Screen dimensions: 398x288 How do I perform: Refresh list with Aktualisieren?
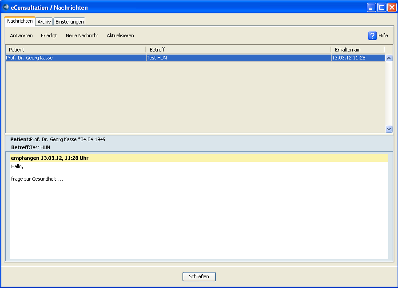point(120,36)
